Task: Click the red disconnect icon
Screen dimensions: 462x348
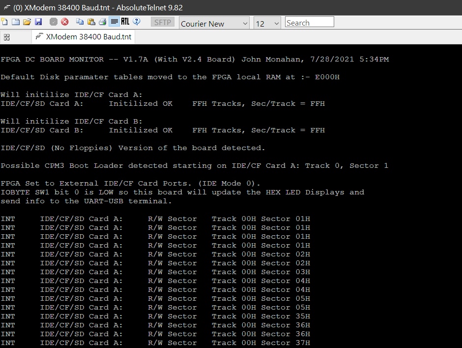Action: click(65, 22)
